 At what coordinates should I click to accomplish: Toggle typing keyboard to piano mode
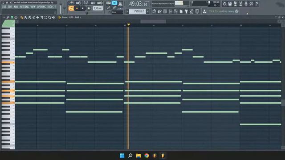[108, 3]
